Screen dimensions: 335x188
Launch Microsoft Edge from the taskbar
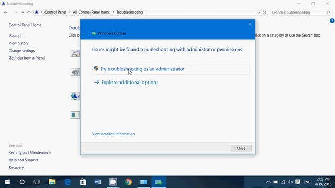pos(68,182)
